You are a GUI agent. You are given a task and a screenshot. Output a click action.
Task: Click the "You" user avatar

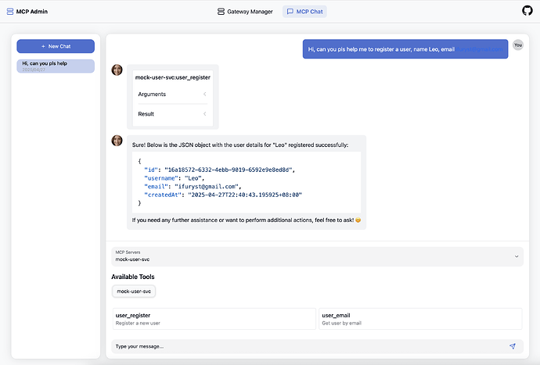click(517, 45)
